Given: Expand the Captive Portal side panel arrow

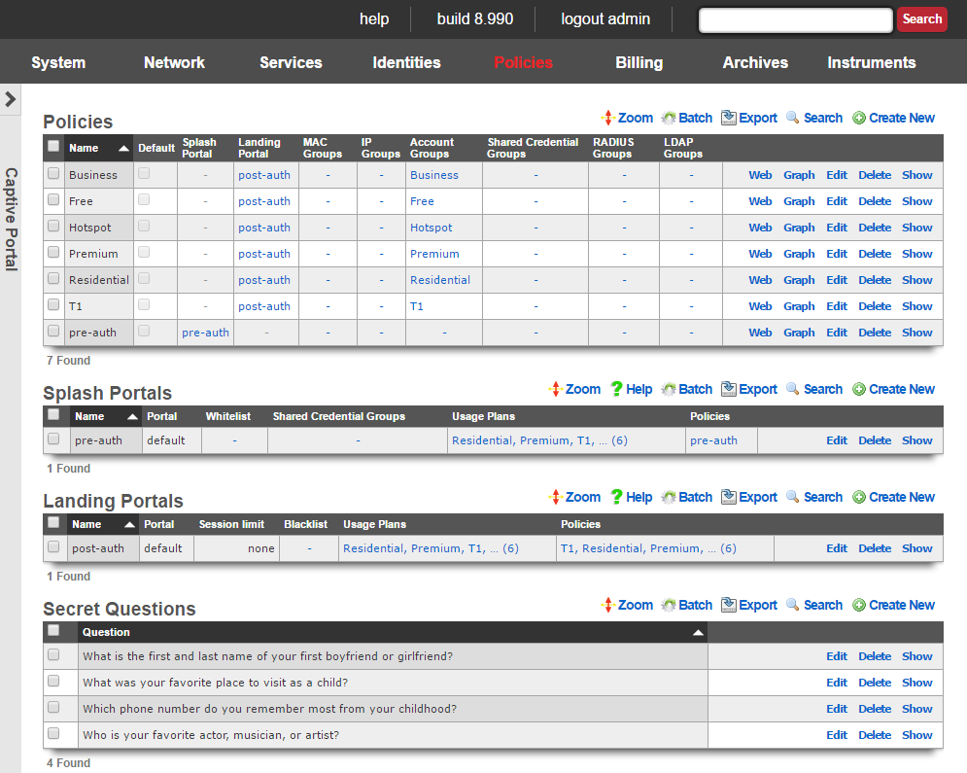Looking at the screenshot, I should point(11,99).
